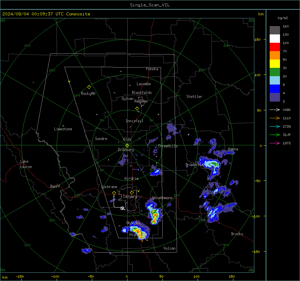Click the 2024/08/04 UTC Composite timestamp
300x281 pixels.
pos(46,14)
